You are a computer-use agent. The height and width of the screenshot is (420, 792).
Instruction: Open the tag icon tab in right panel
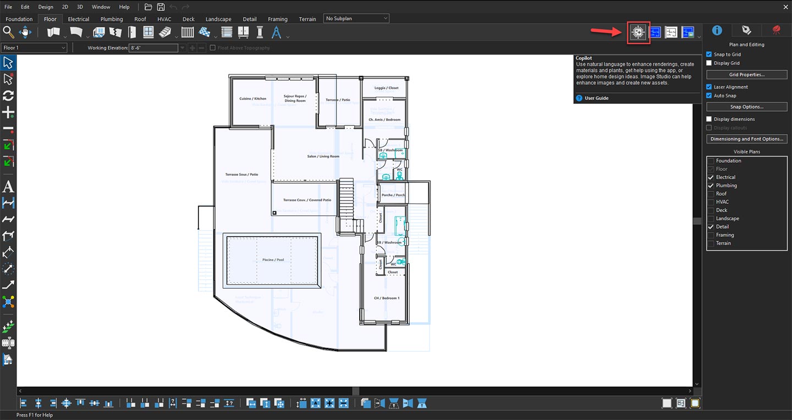[x=746, y=30]
